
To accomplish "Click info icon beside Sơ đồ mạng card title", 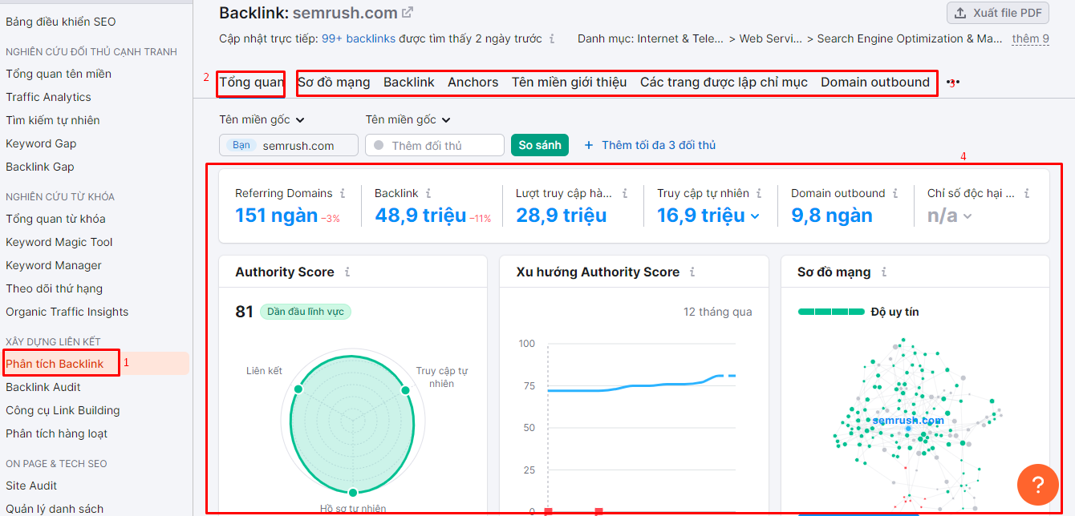I will (884, 272).
